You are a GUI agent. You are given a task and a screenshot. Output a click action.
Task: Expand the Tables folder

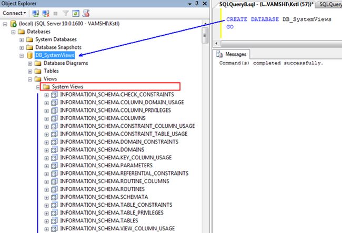[x=30, y=72]
